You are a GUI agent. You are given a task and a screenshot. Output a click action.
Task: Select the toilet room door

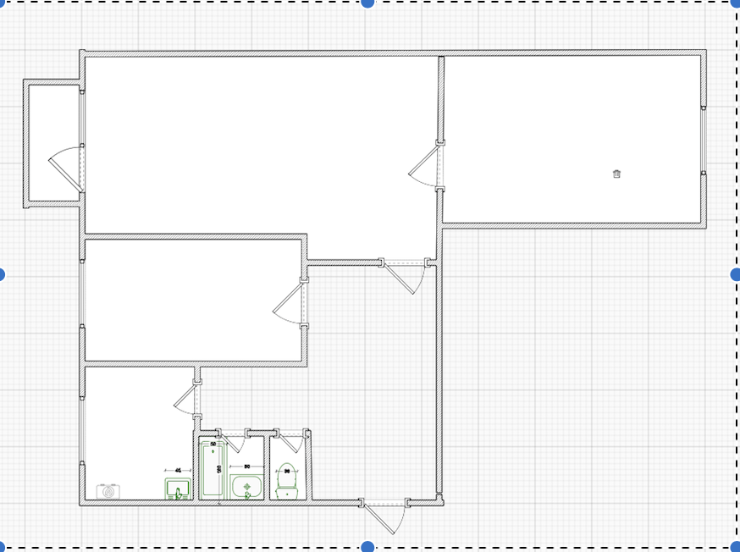click(291, 440)
